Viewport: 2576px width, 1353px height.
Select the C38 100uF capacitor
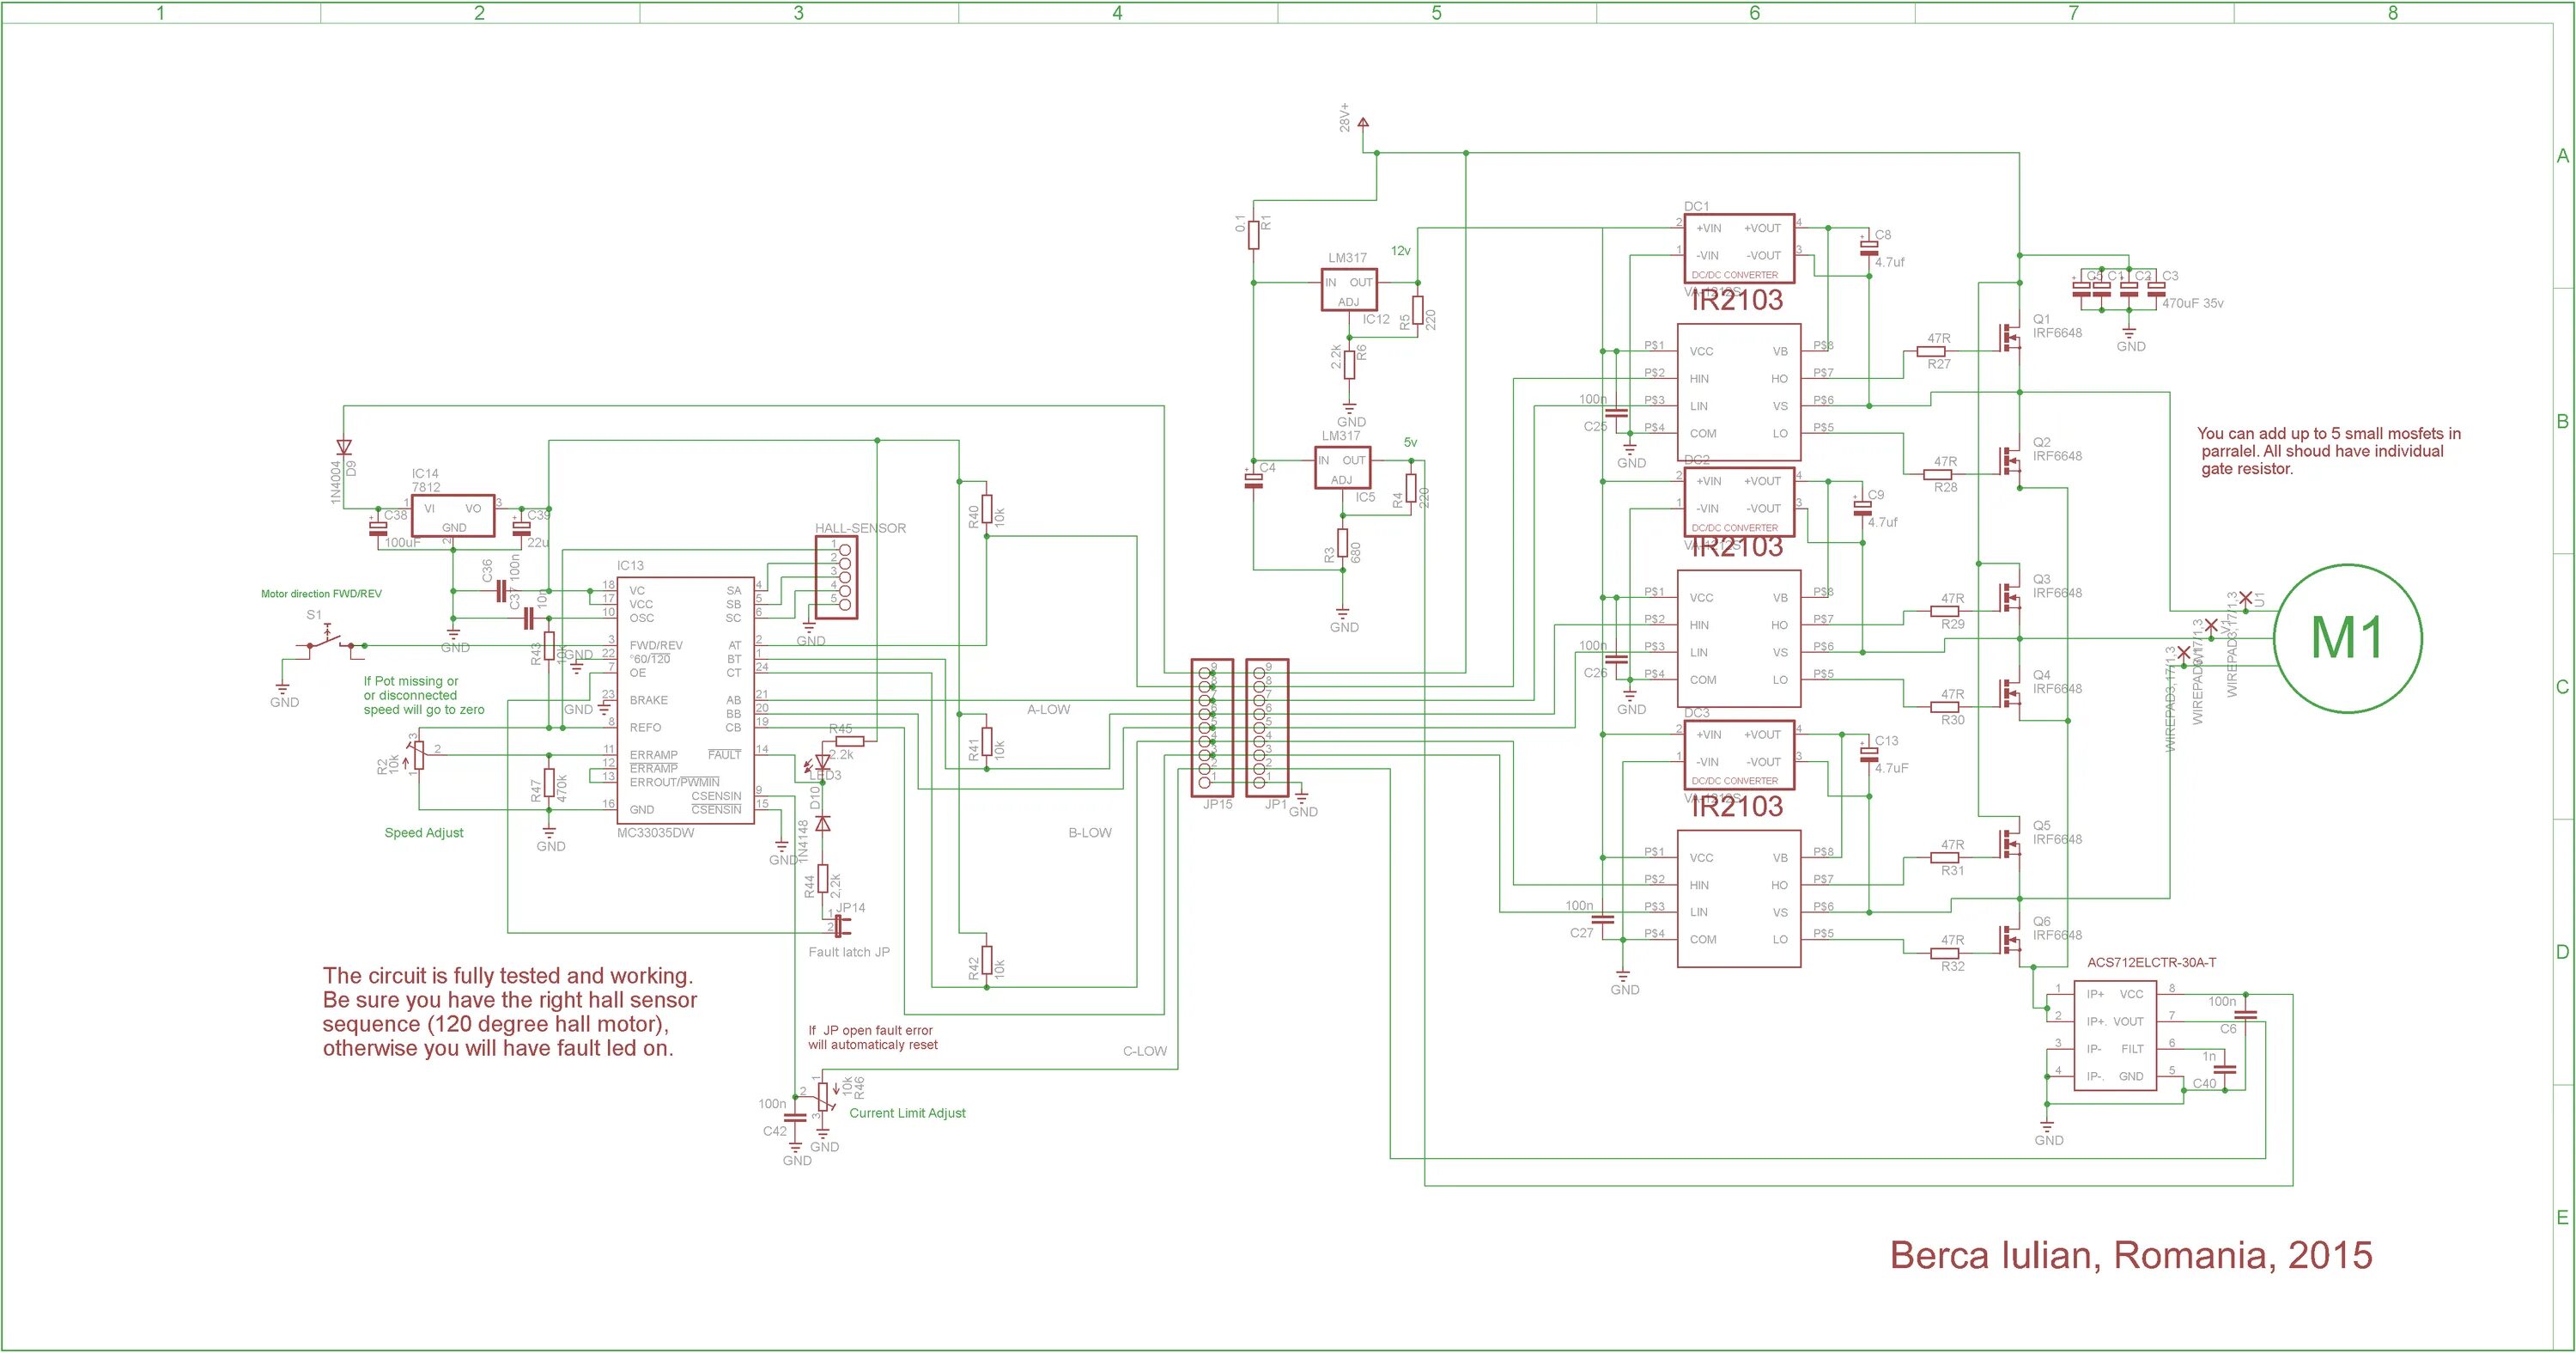(x=378, y=528)
